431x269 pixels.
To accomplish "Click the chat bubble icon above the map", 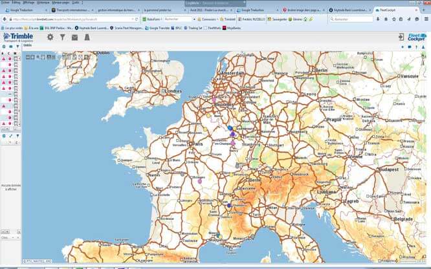I will (x=410, y=47).
